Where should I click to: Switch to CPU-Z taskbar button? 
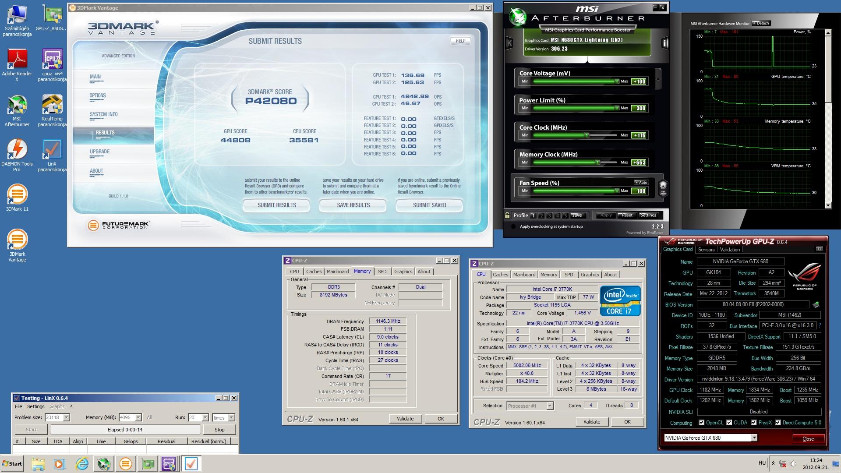point(169,464)
